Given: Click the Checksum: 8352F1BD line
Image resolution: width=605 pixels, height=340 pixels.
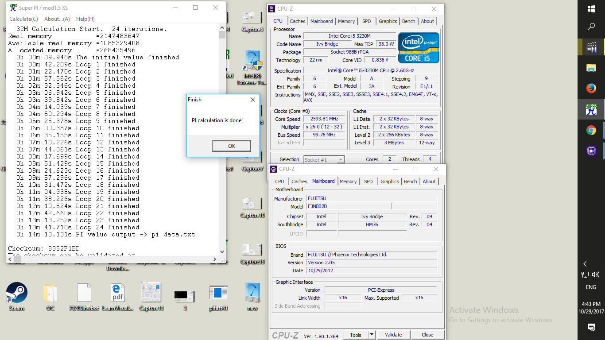Looking at the screenshot, I should pos(44,248).
